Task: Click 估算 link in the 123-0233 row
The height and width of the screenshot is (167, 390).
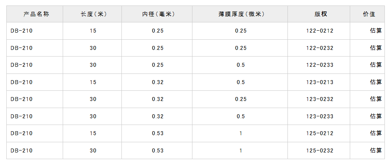Action: pyautogui.click(x=376, y=116)
